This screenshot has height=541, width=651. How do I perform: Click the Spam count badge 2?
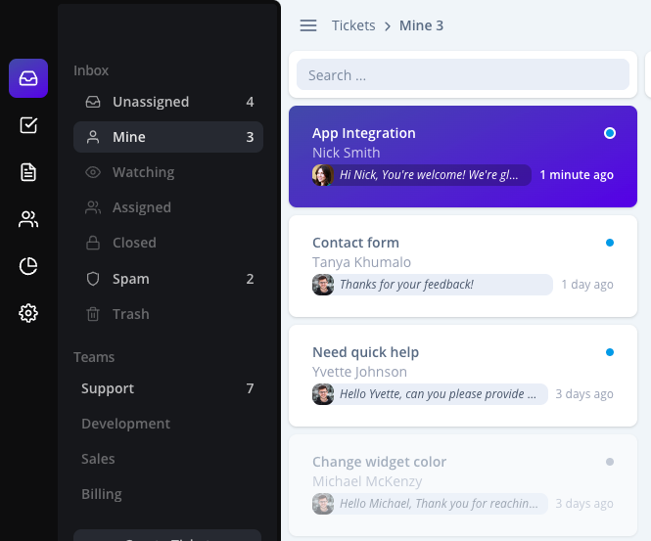250,279
